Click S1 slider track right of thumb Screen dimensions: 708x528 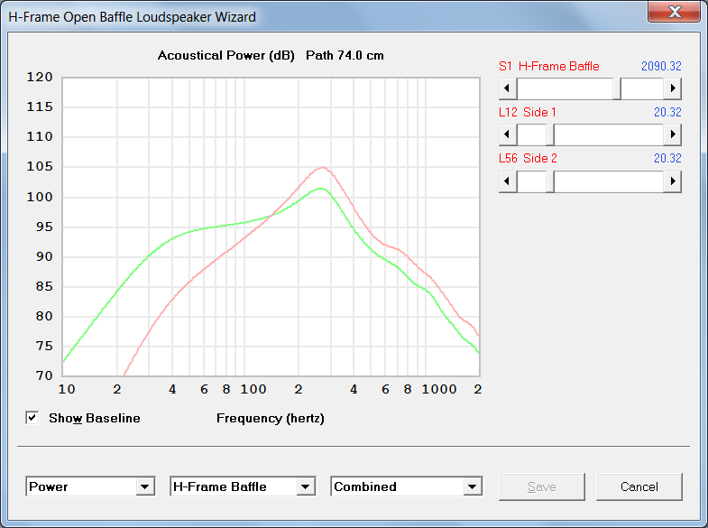pos(642,88)
